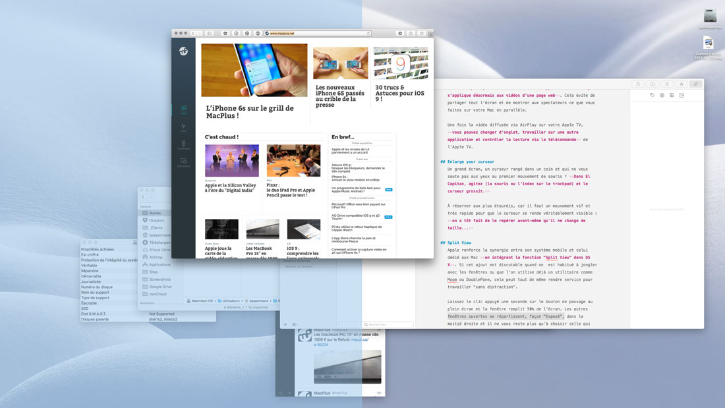Open ownCloud in the Finder sidebar

(x=158, y=294)
